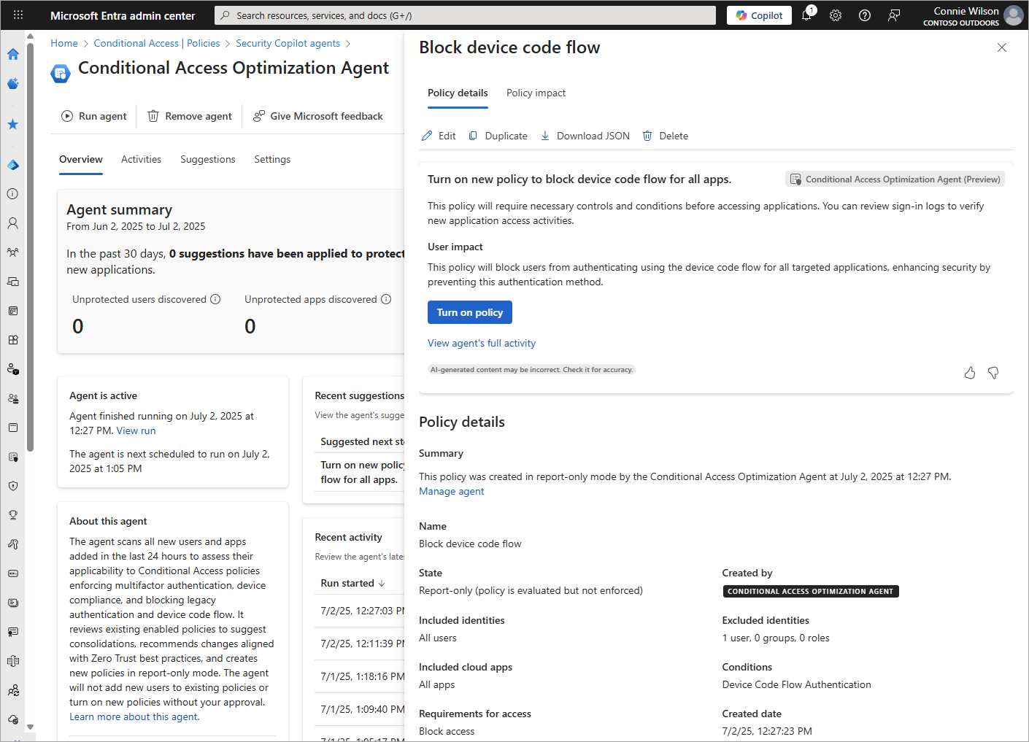
Task: Go to Security Copilot agents breadcrumb
Action: [288, 44]
